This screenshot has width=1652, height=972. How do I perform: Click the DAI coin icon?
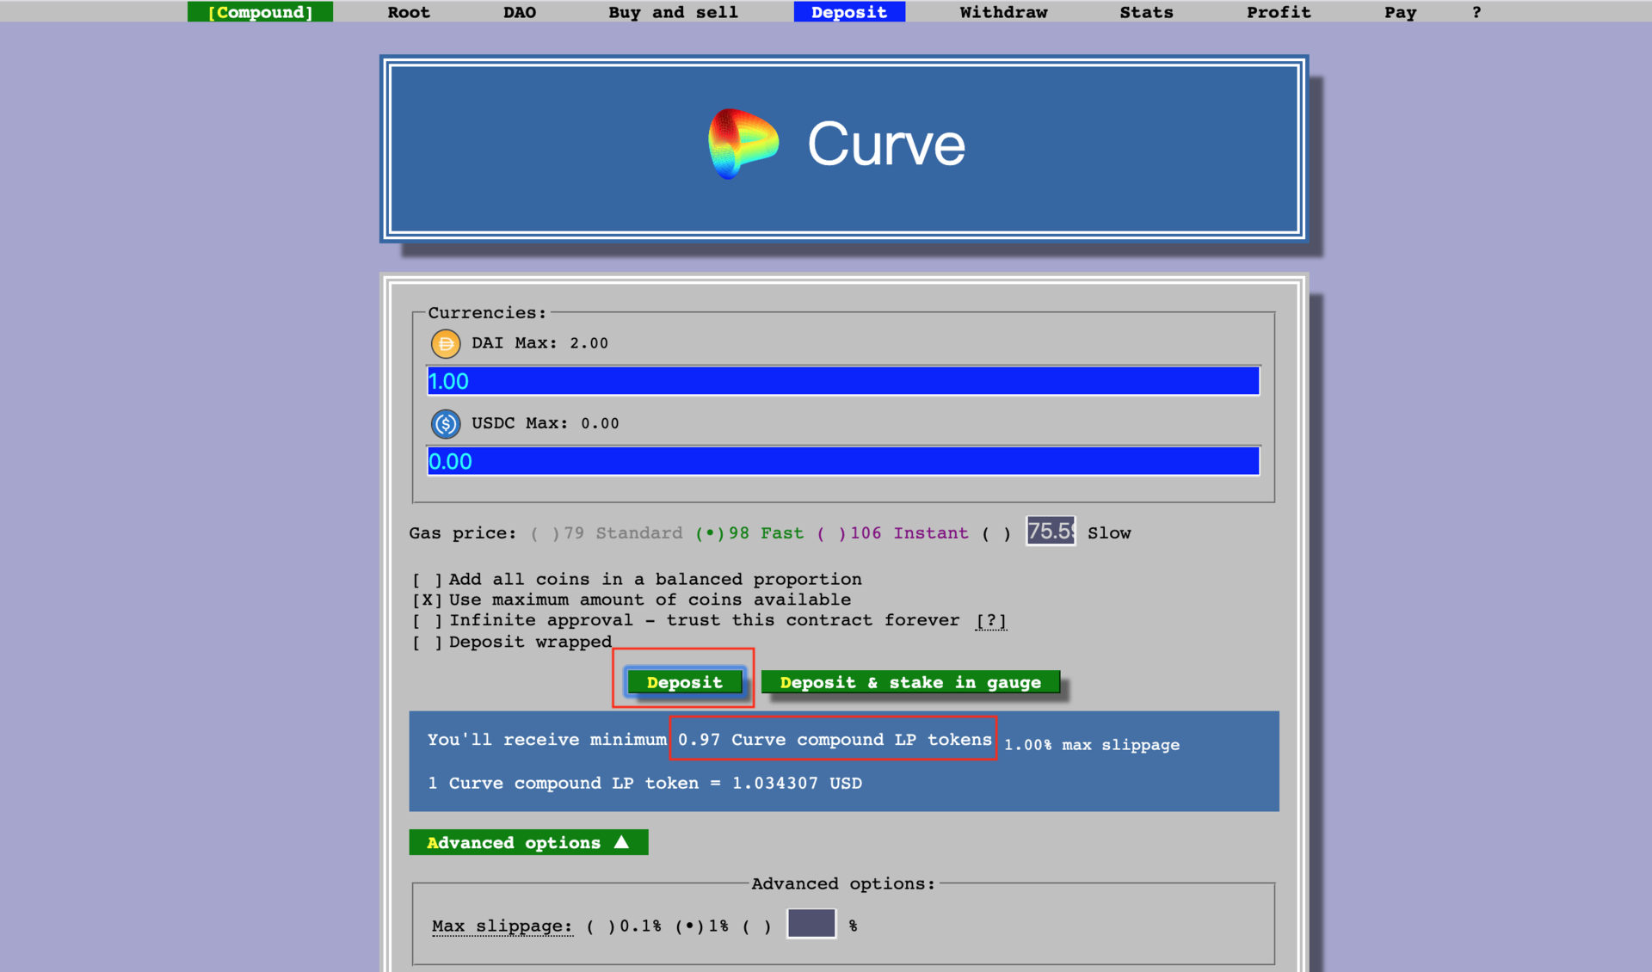(445, 343)
